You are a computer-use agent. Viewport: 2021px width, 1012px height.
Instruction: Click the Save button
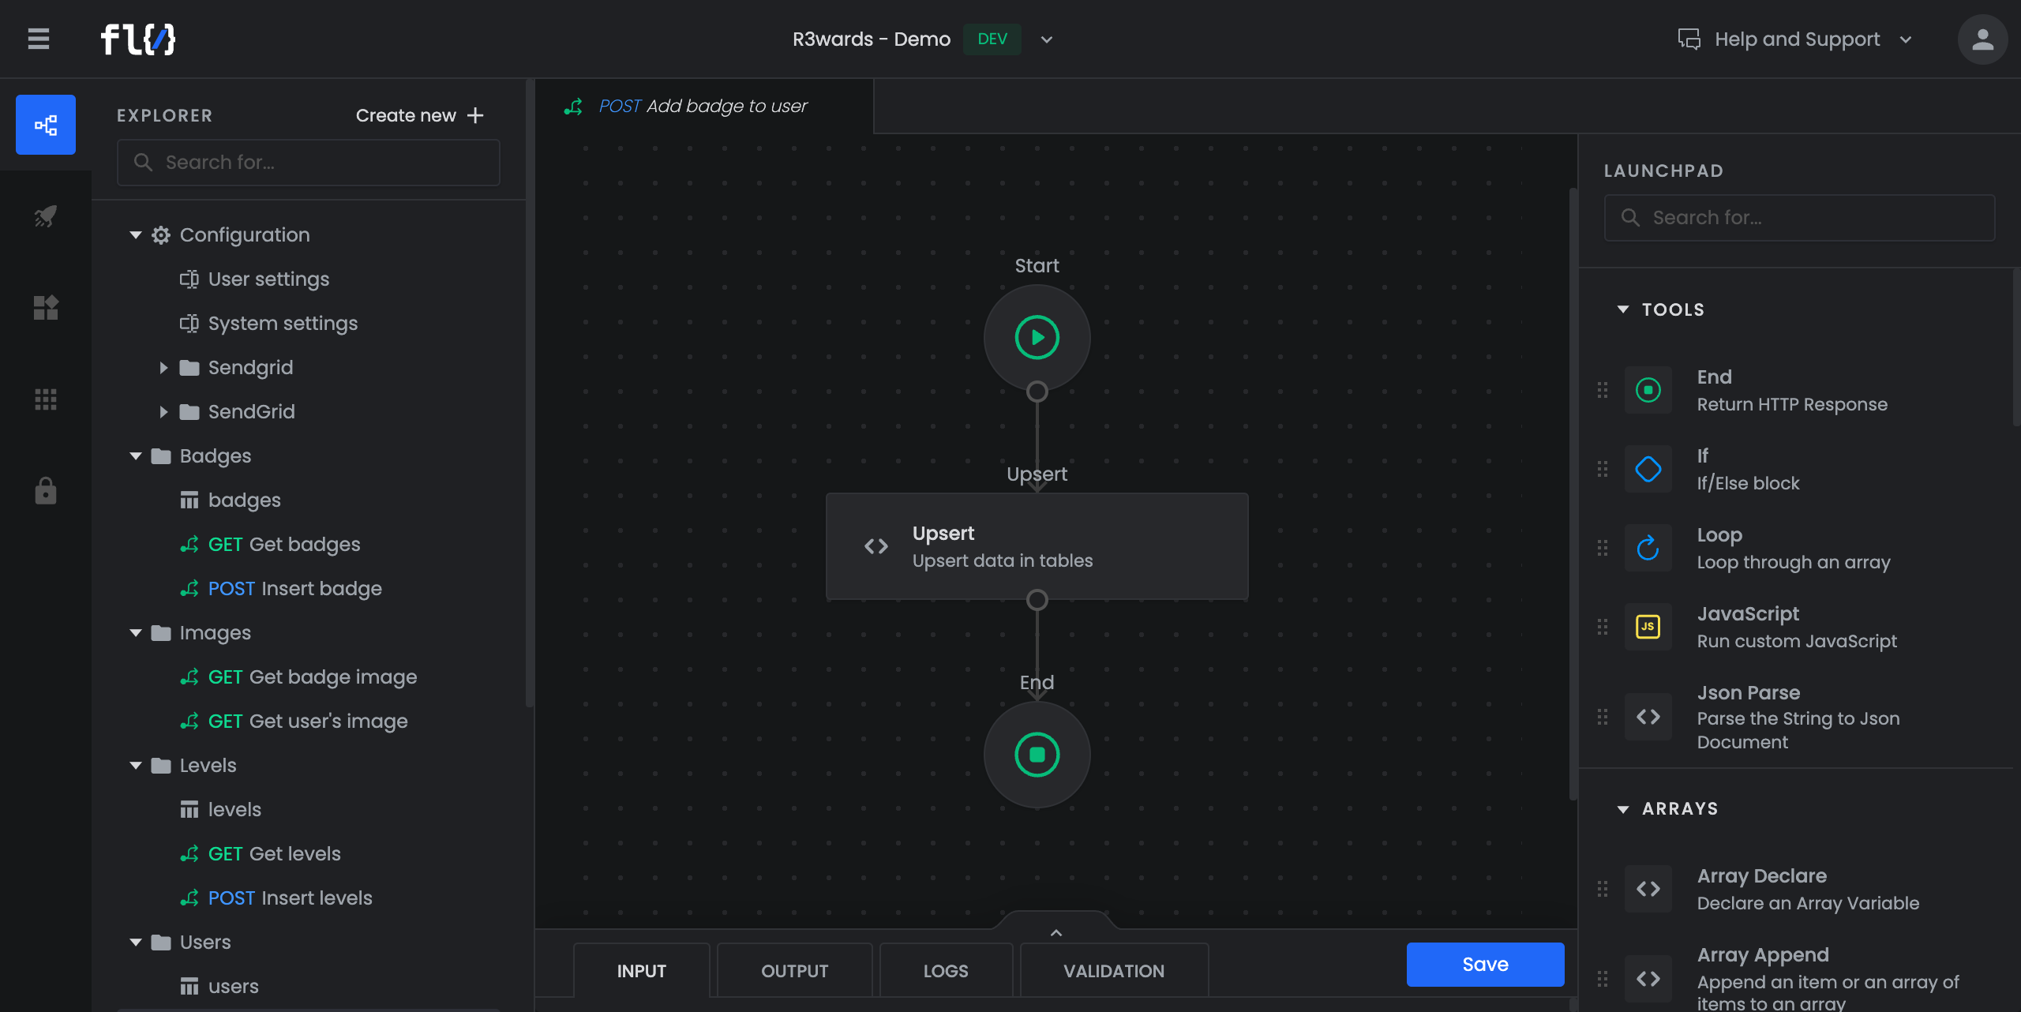pos(1485,964)
